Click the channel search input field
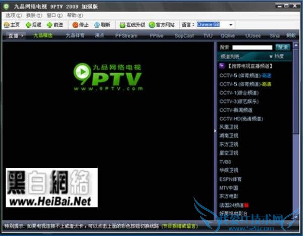Screen dimensions: 303x236 [x=252, y=48]
